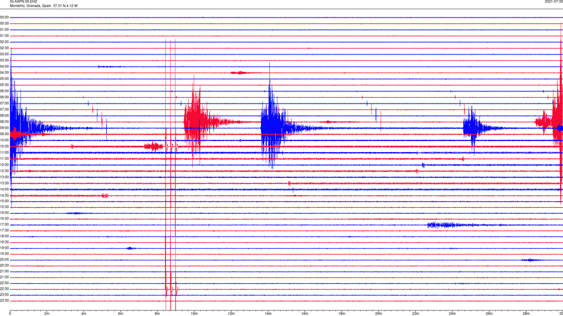Select the 16:30 trace time label
This screenshot has width=563, height=316.
(x=4, y=219)
